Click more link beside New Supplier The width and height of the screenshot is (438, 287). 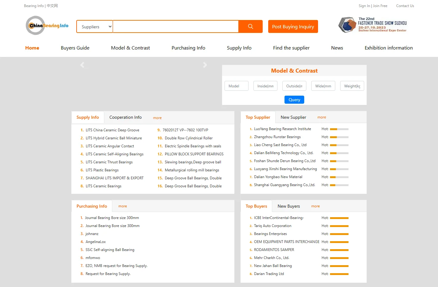click(322, 117)
